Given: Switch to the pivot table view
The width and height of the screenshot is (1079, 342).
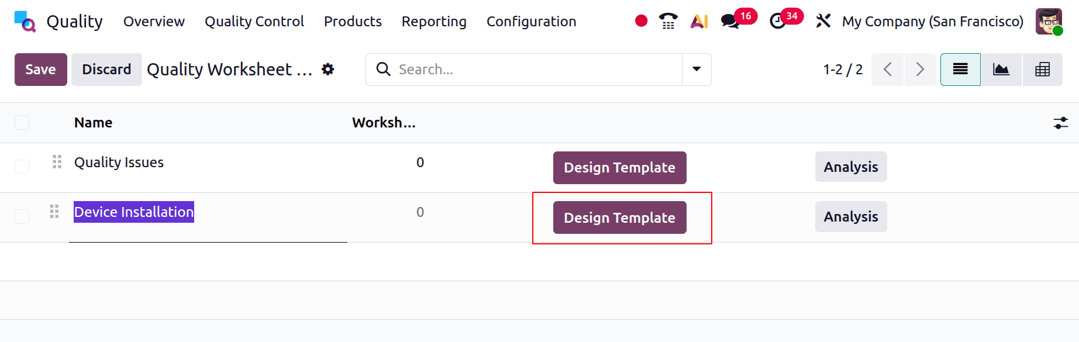Looking at the screenshot, I should 1042,70.
